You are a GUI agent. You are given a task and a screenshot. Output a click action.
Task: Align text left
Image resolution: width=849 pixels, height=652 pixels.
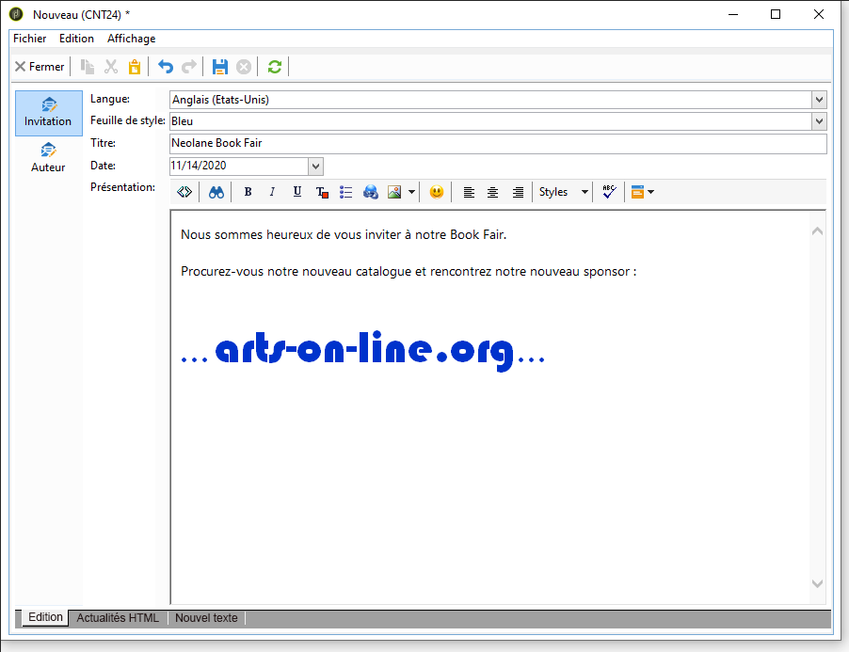point(469,192)
